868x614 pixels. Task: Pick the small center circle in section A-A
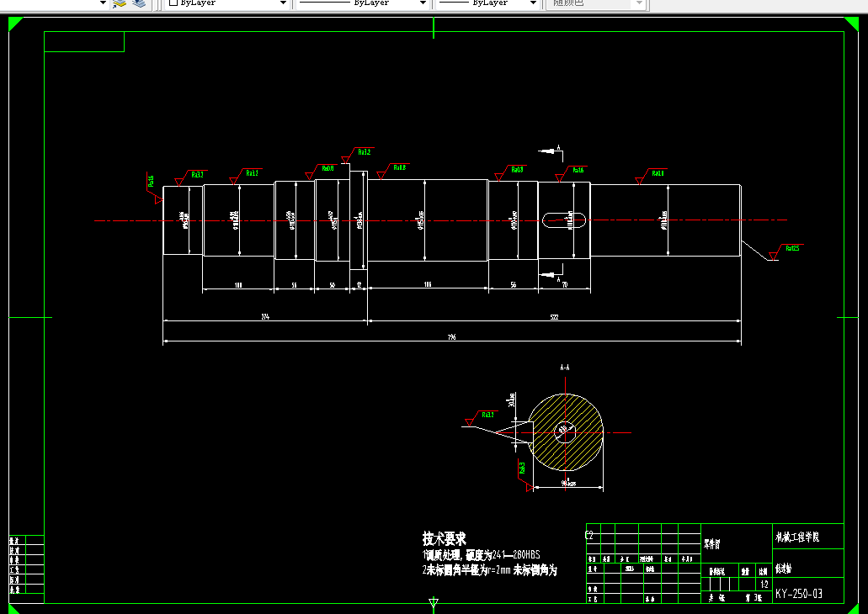click(x=565, y=431)
